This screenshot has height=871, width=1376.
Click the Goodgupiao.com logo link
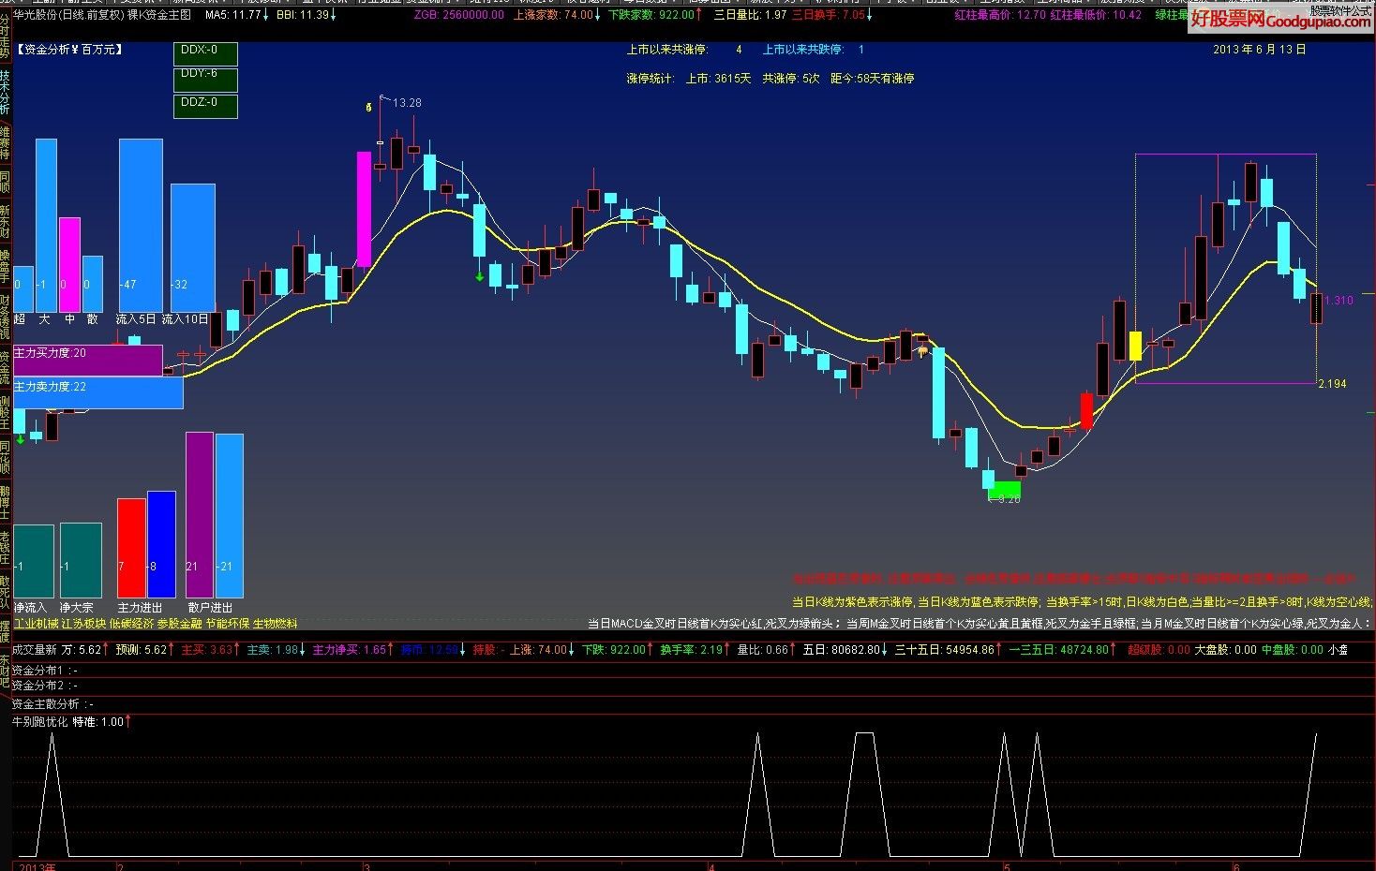click(1280, 20)
